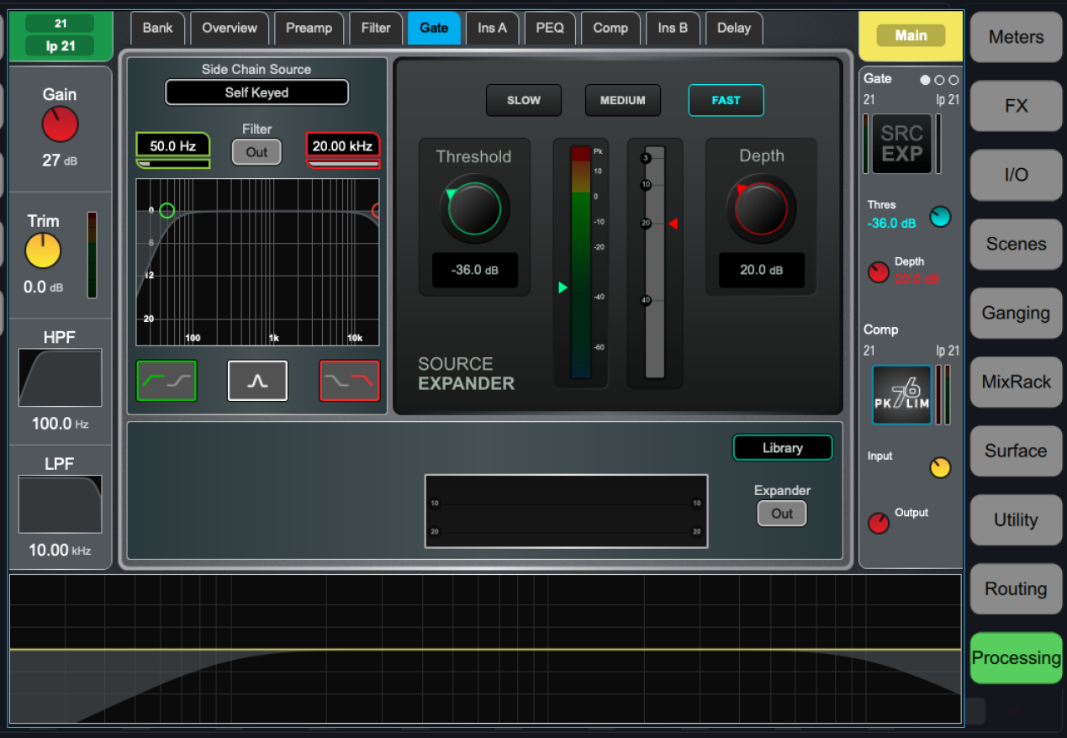Open the Routing screen
This screenshot has height=738, width=1067.
pos(1016,589)
